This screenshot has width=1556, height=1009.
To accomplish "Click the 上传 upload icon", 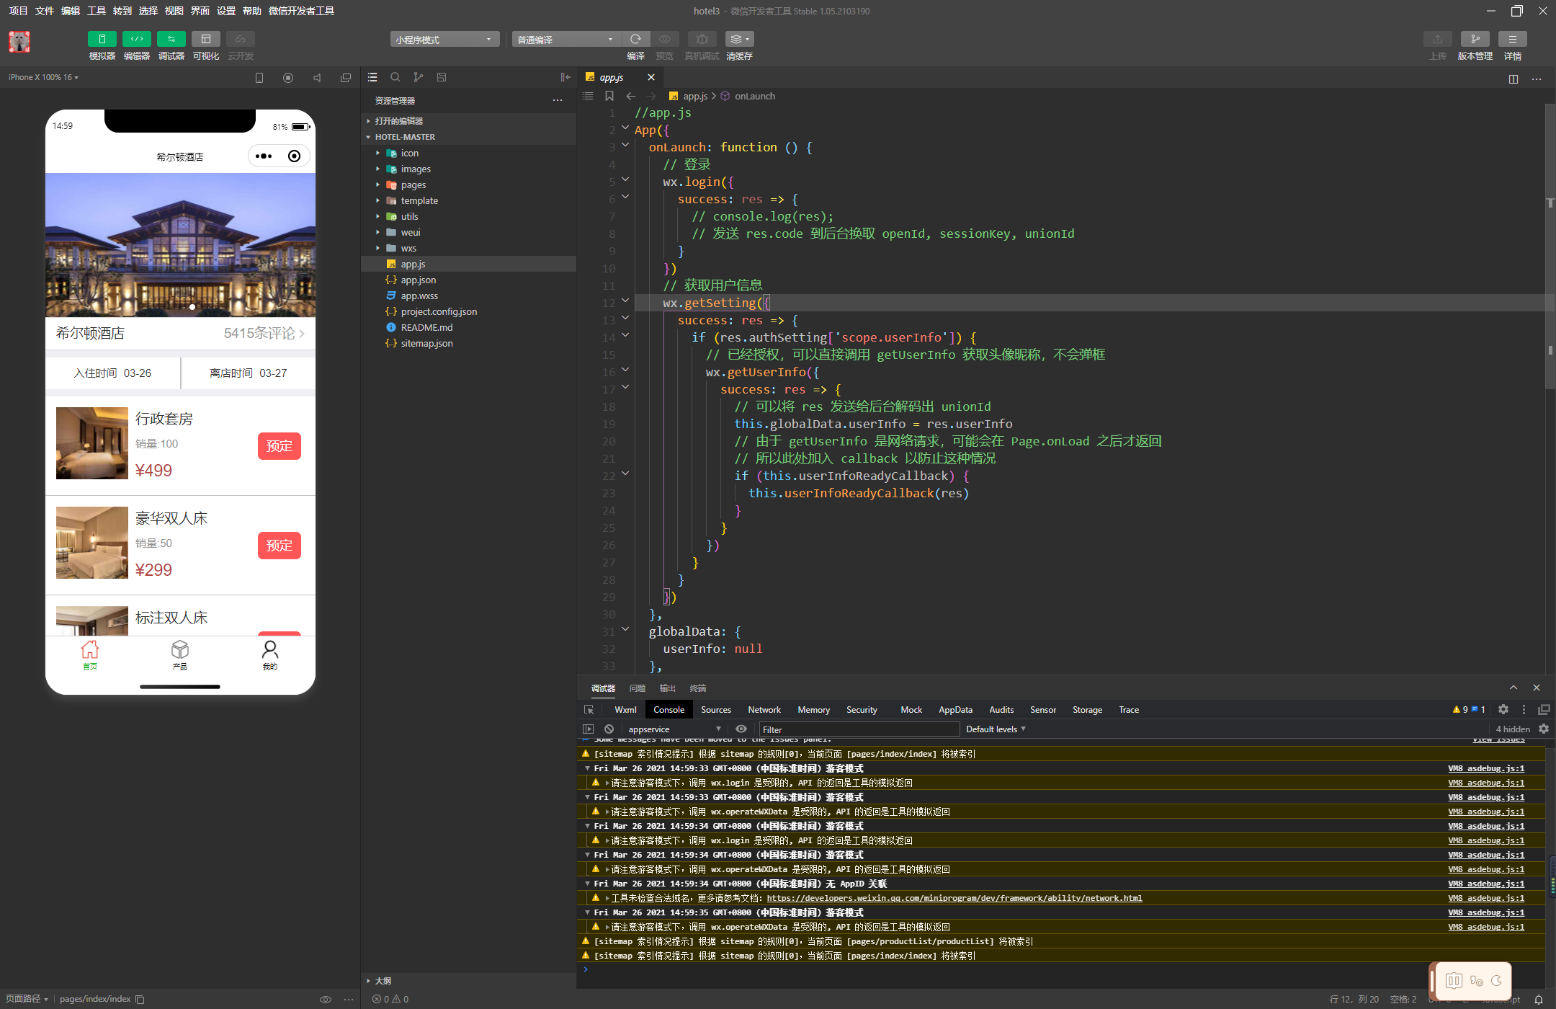I will (x=1438, y=39).
